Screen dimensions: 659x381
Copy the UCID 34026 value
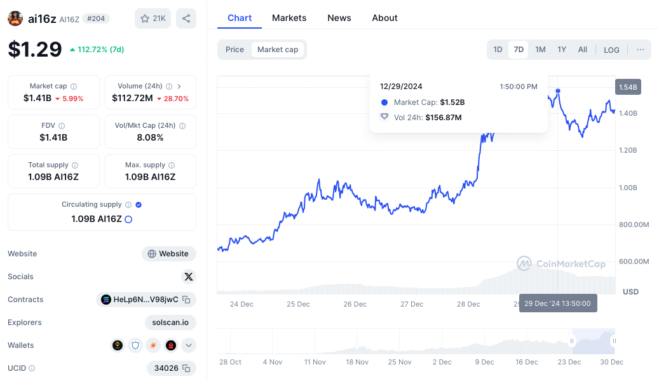186,368
